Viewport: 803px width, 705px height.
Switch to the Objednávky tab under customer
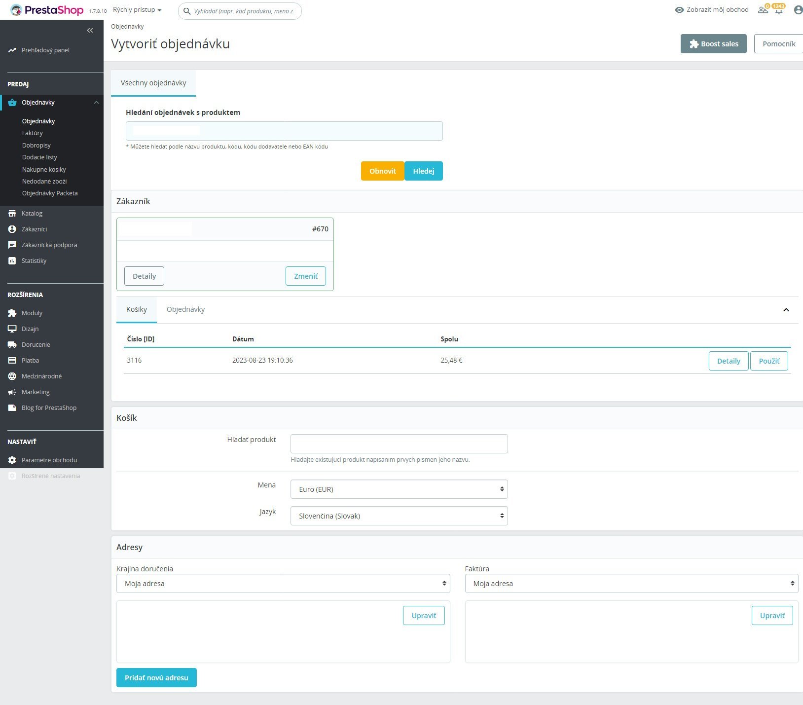(x=185, y=310)
